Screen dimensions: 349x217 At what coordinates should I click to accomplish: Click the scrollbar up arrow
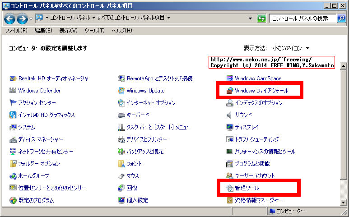click(x=344, y=66)
